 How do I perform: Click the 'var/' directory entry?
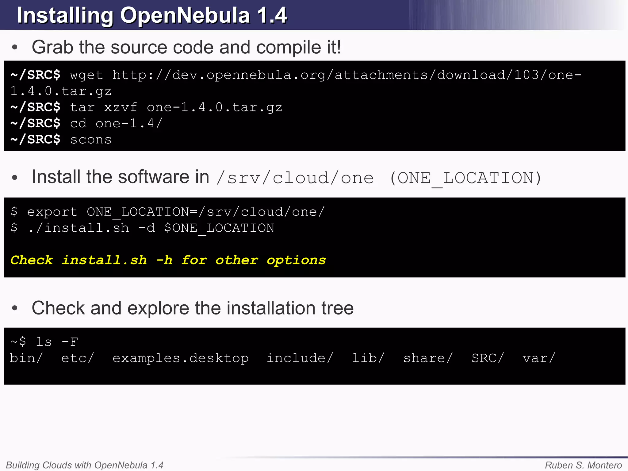click(539, 358)
